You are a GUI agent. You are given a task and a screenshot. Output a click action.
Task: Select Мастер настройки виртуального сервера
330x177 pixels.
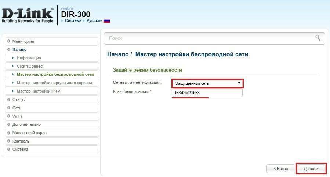(54, 83)
